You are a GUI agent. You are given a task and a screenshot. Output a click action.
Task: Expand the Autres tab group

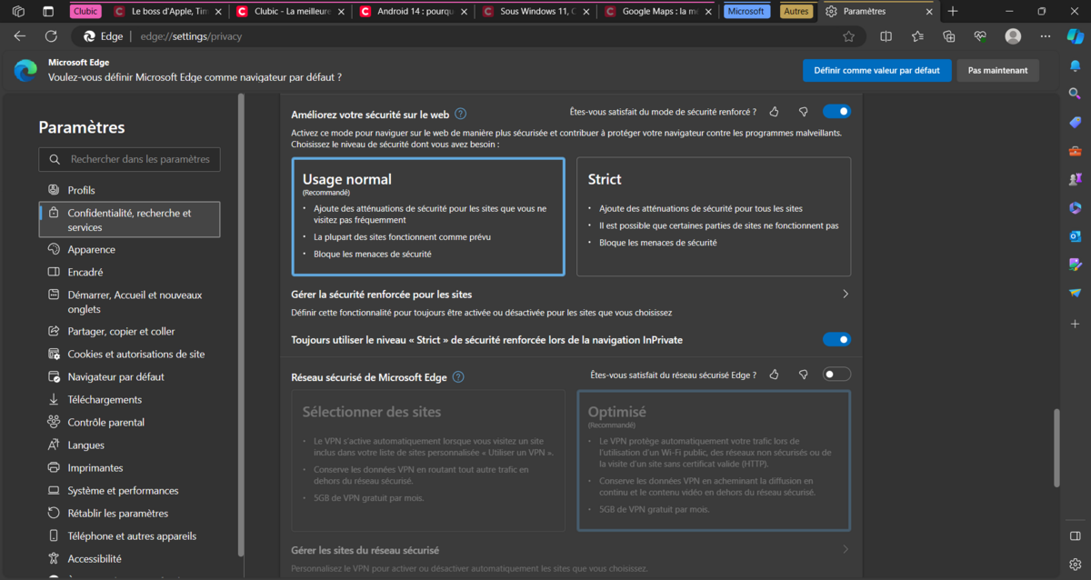[796, 12]
